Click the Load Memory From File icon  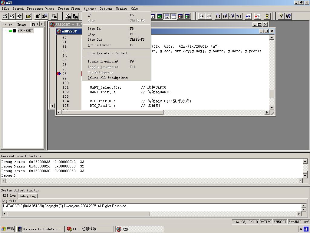pyautogui.click(x=38, y=16)
